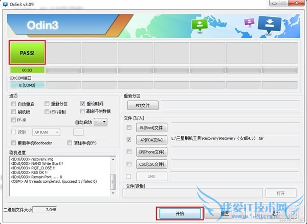Open the 自动启动 dropdown

[100, 122]
